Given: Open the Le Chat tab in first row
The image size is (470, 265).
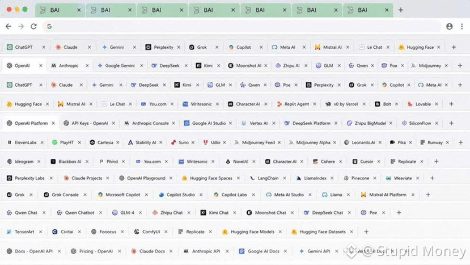Looking at the screenshot, I should [374, 47].
